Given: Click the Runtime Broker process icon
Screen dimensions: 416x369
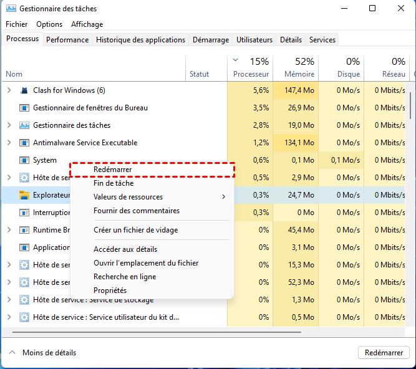Looking at the screenshot, I should [x=24, y=230].
